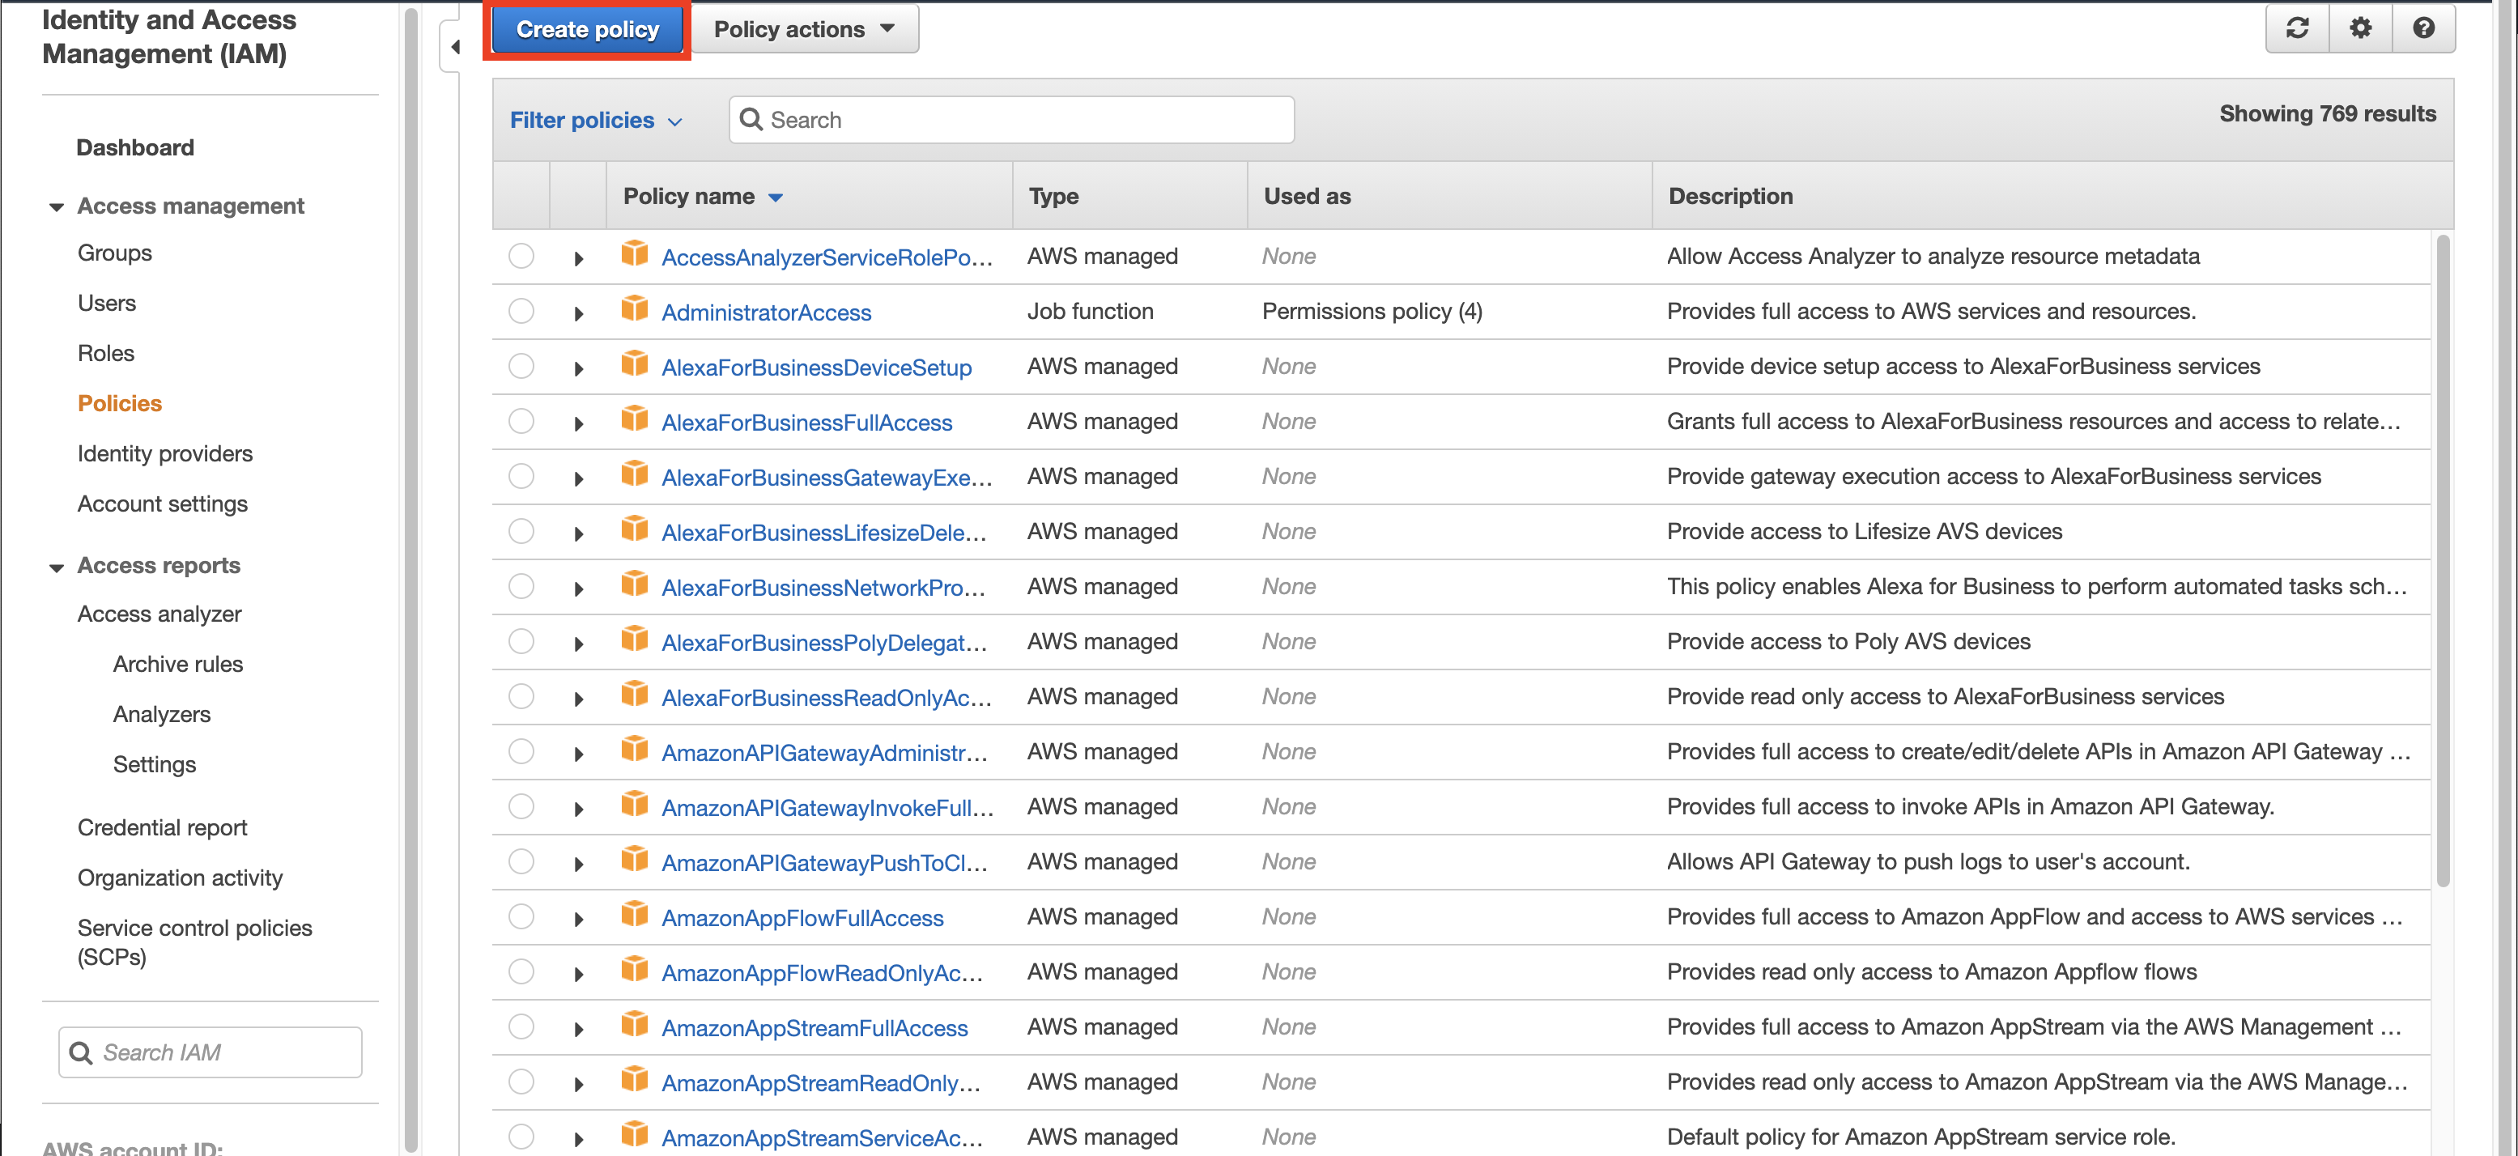Open Credential report page
The height and width of the screenshot is (1156, 2518).
(x=162, y=827)
